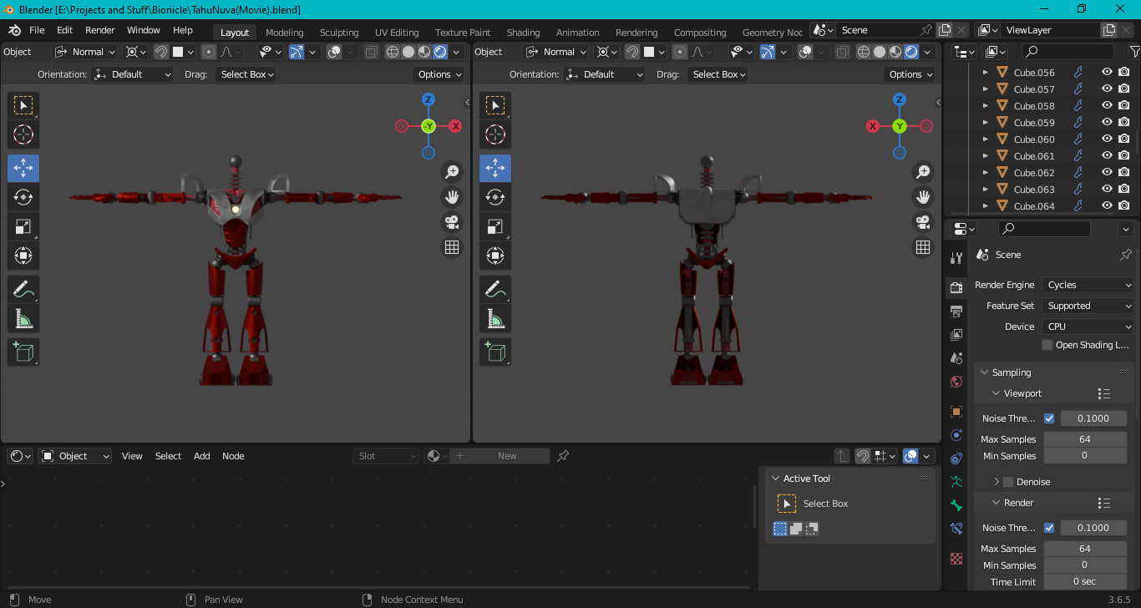This screenshot has width=1141, height=608.
Task: Open the Render Engine dropdown
Action: tap(1088, 285)
